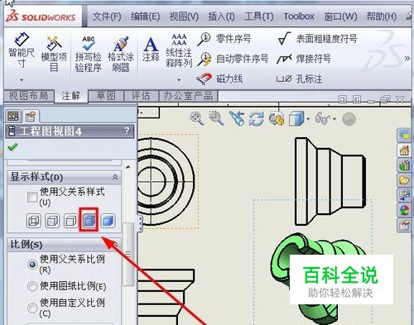Run the Spell Checker tool
Viewport: 414px width, 325px height.
89,54
